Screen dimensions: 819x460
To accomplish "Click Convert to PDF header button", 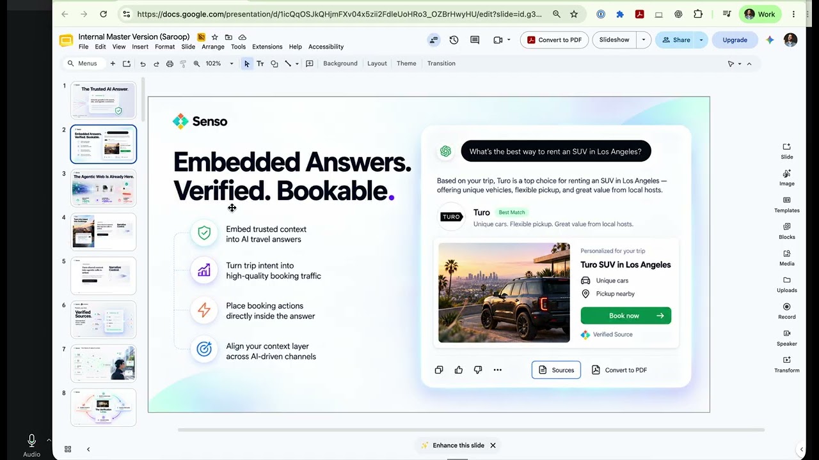I will coord(554,40).
